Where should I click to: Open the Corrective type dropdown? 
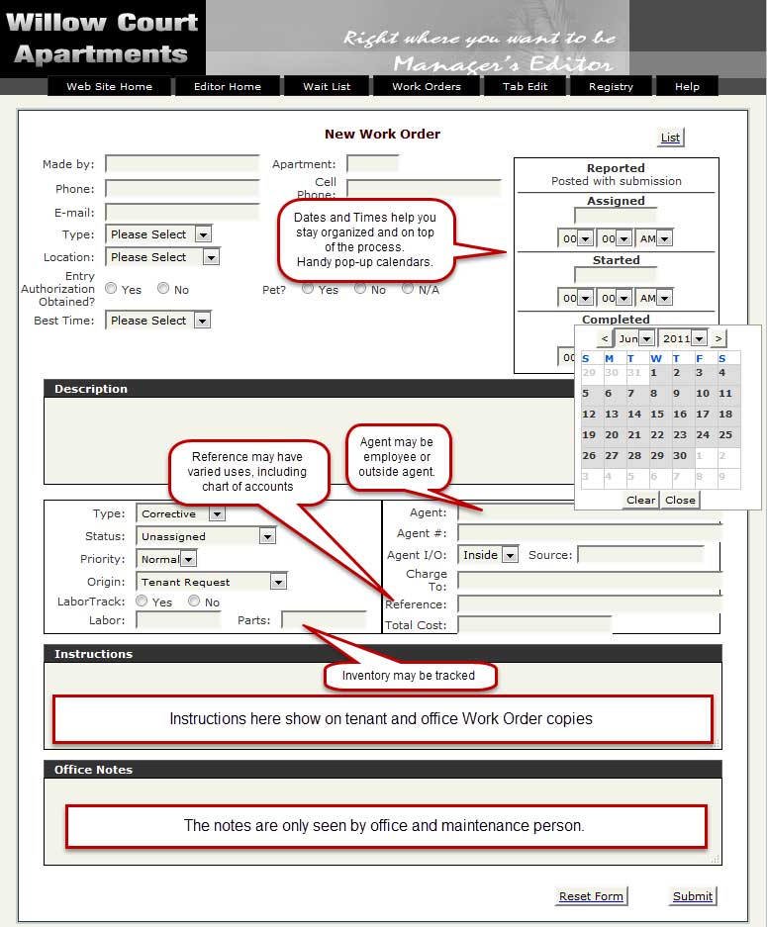(x=181, y=513)
